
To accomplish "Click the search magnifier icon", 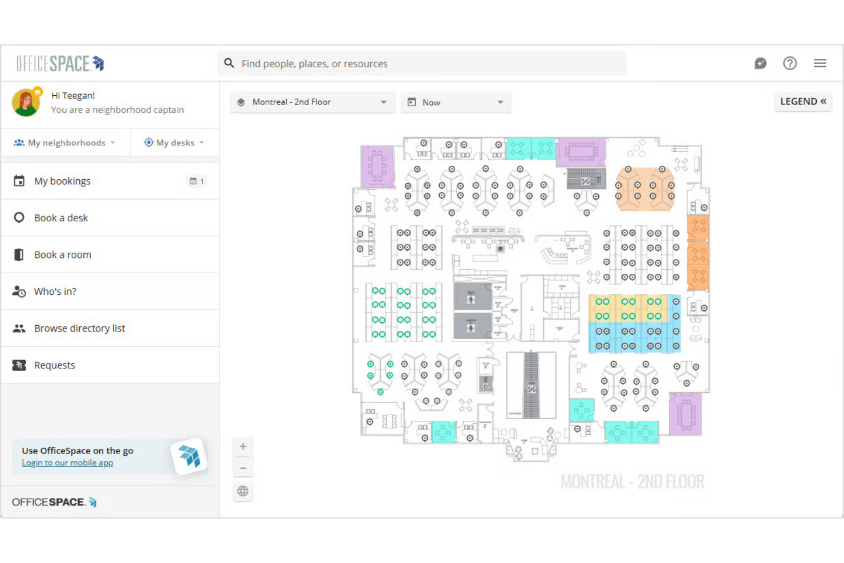I will click(229, 63).
